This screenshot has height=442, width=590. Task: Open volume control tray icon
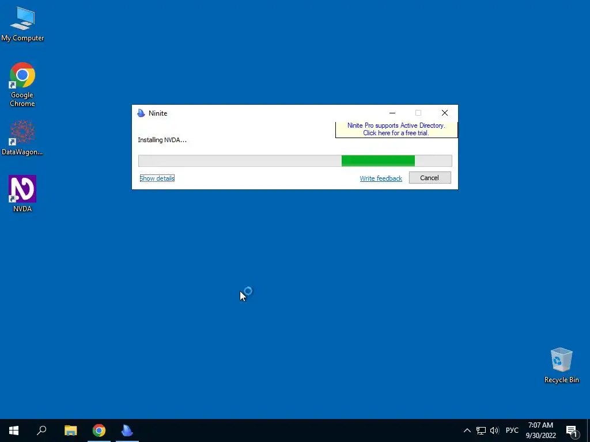click(494, 430)
